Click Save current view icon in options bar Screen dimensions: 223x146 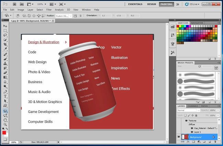(75, 16)
